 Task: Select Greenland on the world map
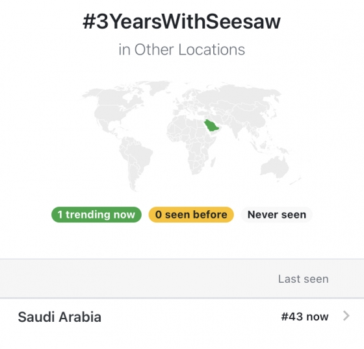(160, 87)
